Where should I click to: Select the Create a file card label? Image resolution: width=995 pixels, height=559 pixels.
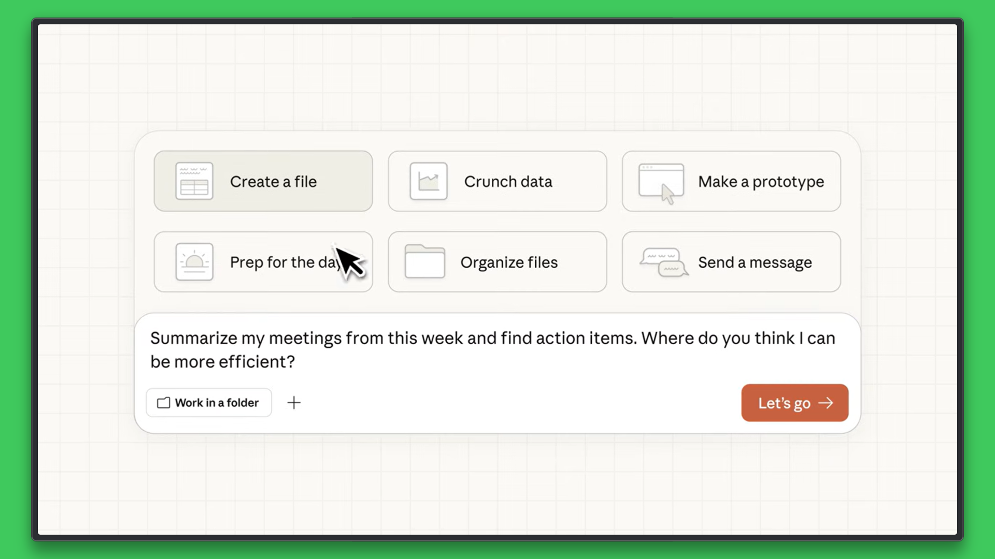[x=273, y=182]
